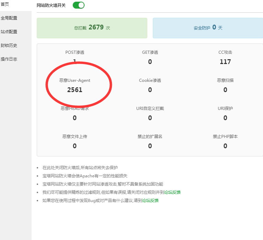Click the 网站防火墙开关 label
The width and height of the screenshot is (263, 240).
pyautogui.click(x=51, y=5)
